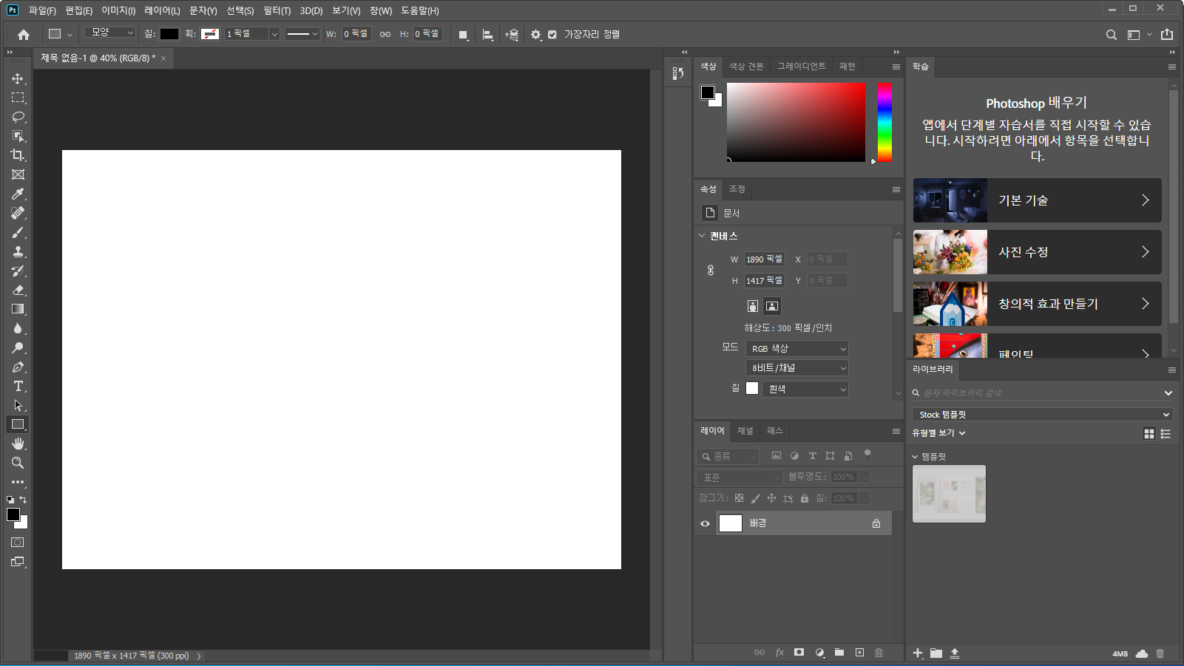This screenshot has height=666, width=1184.
Task: Create a new layer with plus icon
Action: coord(859,653)
